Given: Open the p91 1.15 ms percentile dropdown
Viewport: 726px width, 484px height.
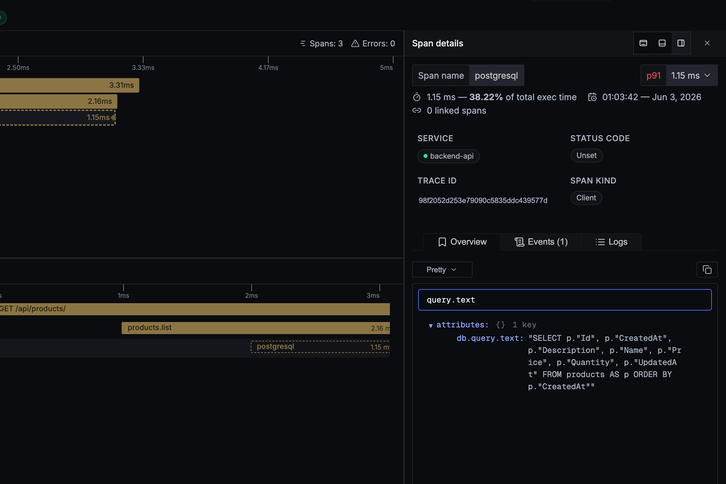Looking at the screenshot, I should 679,75.
